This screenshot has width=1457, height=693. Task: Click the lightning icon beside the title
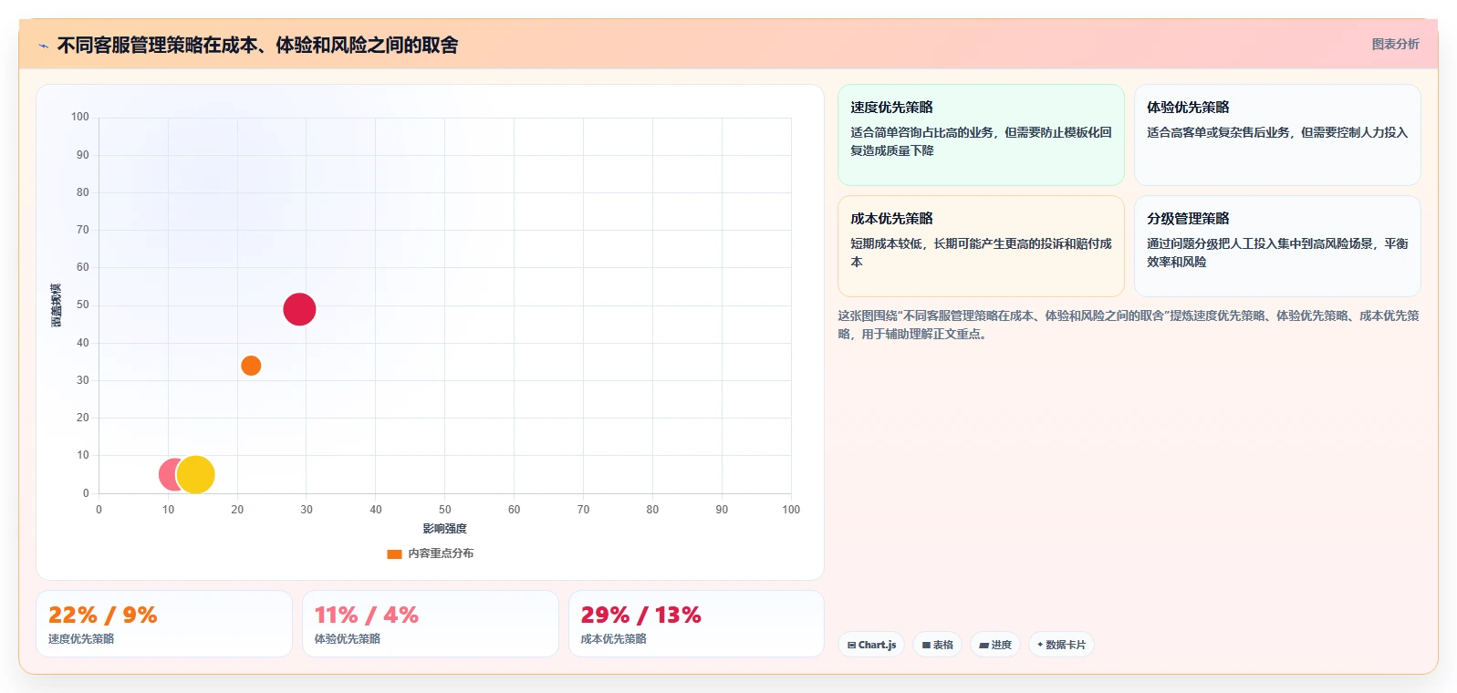[43, 46]
